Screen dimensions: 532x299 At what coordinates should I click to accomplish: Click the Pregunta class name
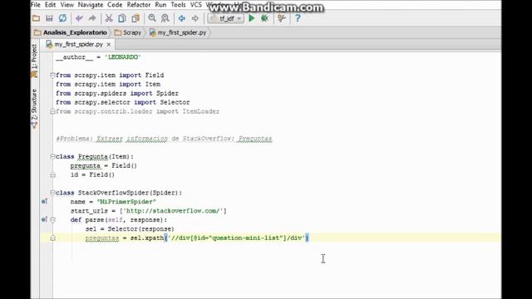[x=92, y=157]
